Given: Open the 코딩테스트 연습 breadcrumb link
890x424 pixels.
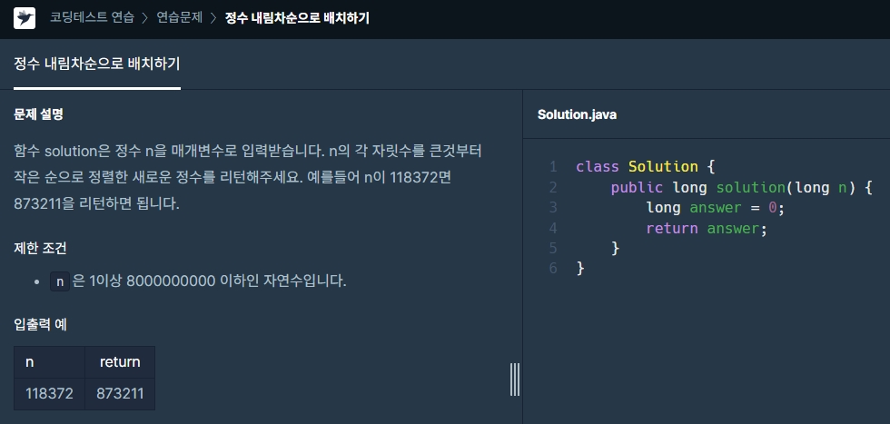Looking at the screenshot, I should pyautogui.click(x=92, y=17).
